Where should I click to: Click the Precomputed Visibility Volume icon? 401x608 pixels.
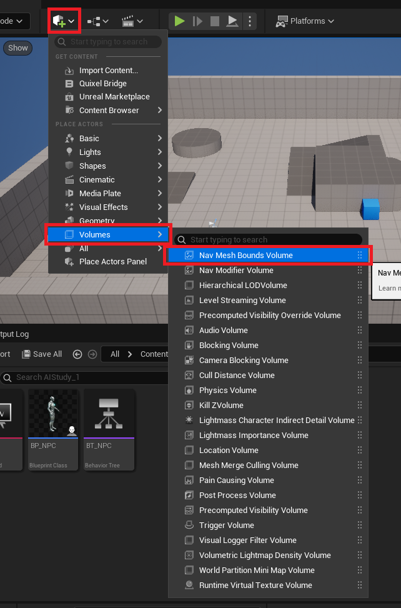coord(189,510)
